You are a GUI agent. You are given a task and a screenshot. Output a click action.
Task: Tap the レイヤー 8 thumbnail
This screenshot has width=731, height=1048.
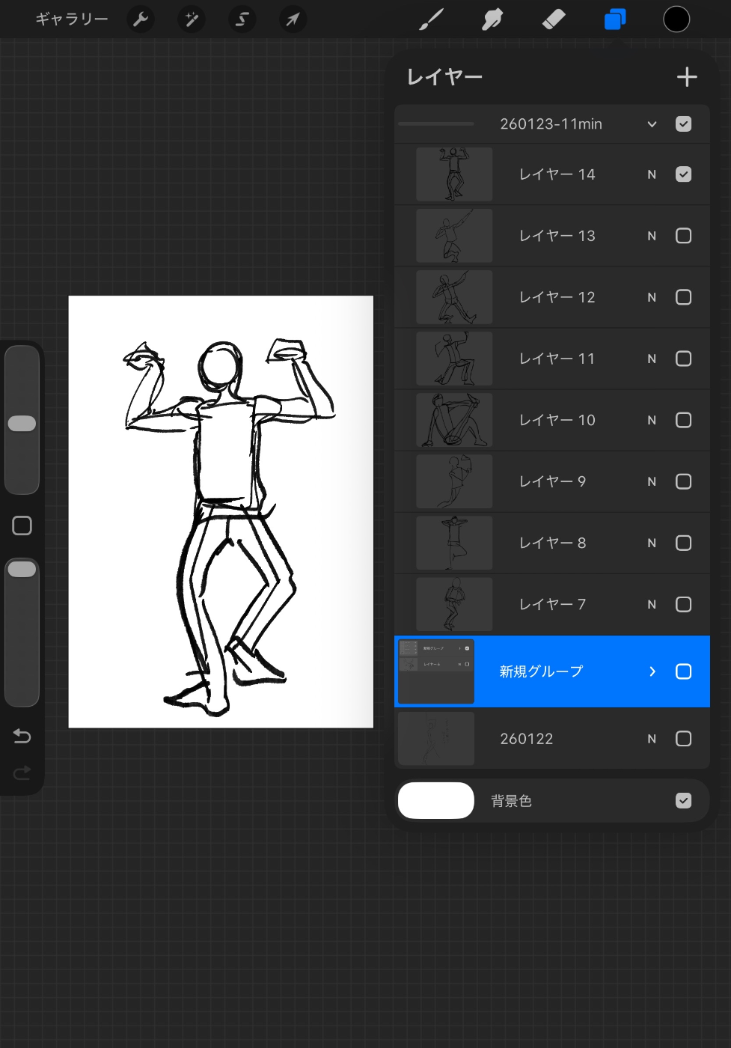(454, 543)
